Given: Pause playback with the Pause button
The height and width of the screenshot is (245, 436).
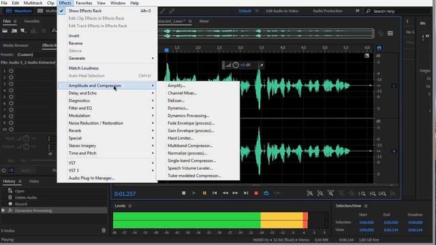Looking at the screenshot, I should 204,193.
